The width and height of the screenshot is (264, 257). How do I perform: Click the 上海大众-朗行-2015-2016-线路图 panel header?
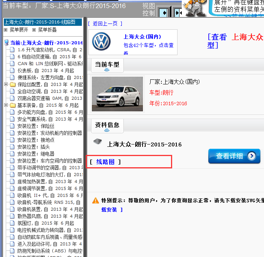(x=43, y=22)
